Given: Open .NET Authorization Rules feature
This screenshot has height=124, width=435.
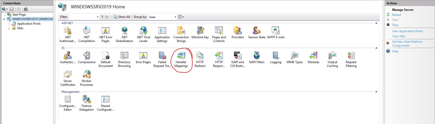Looking at the screenshot, I should click(68, 34).
